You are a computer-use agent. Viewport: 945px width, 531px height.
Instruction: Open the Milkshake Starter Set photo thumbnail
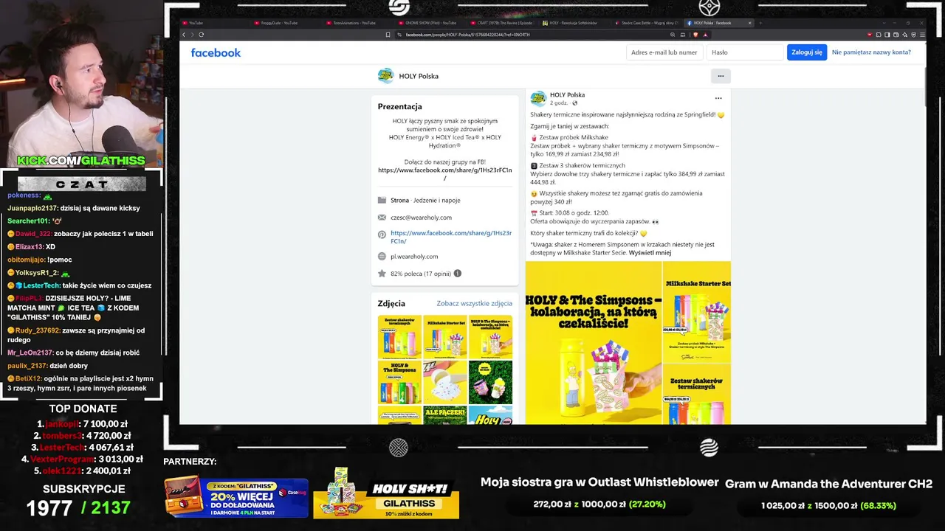pos(445,337)
